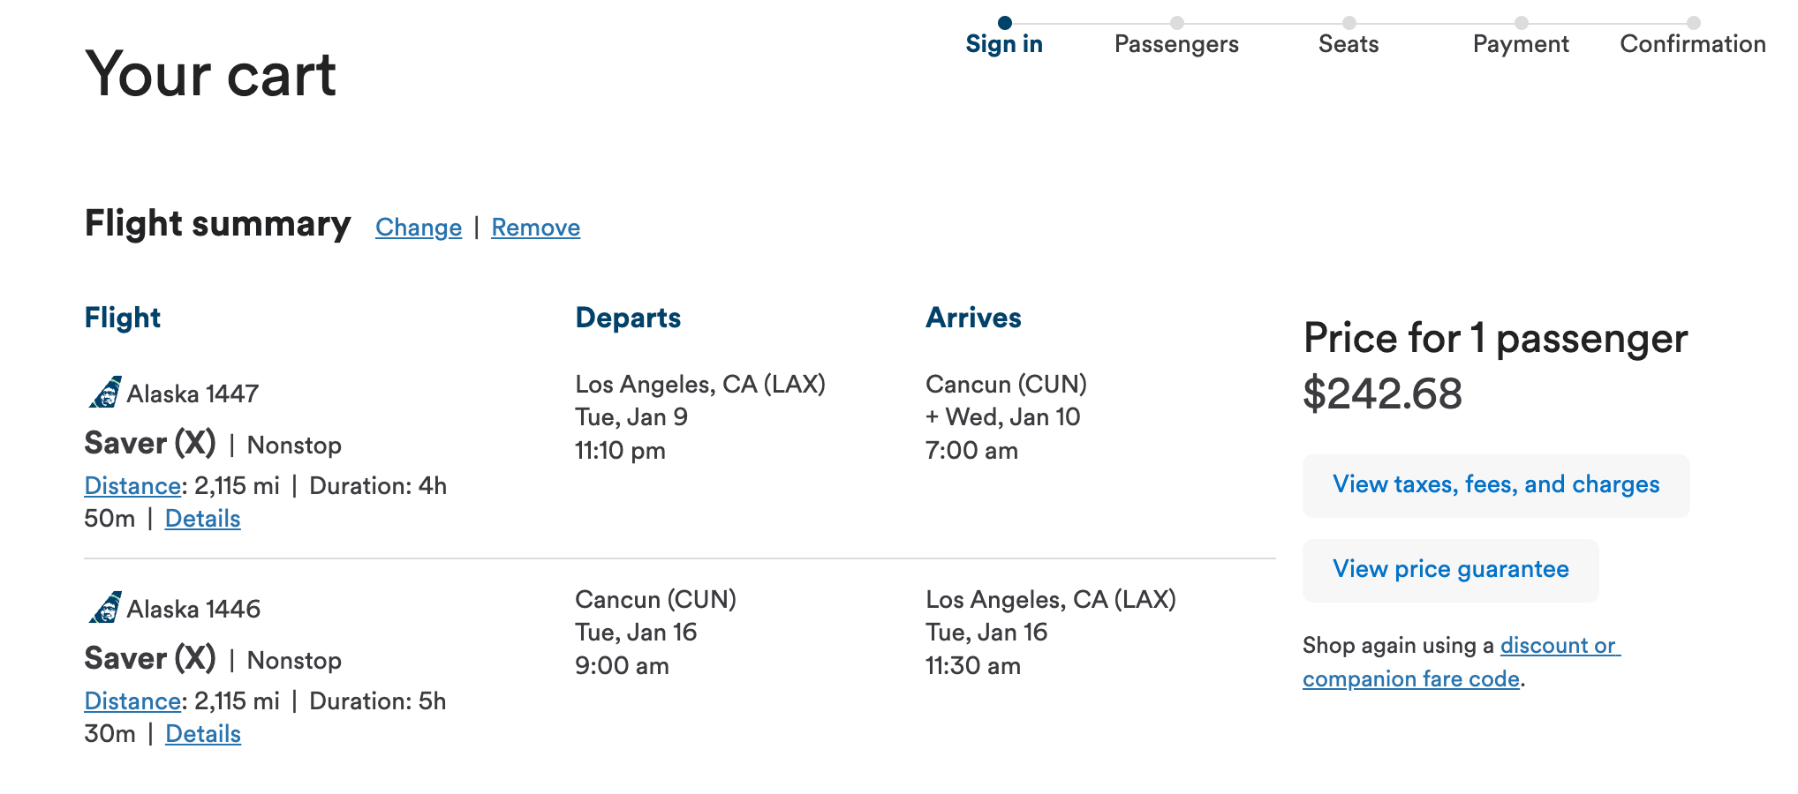Open Distance link for Alaska 1446
The width and height of the screenshot is (1798, 794).
[x=132, y=701]
